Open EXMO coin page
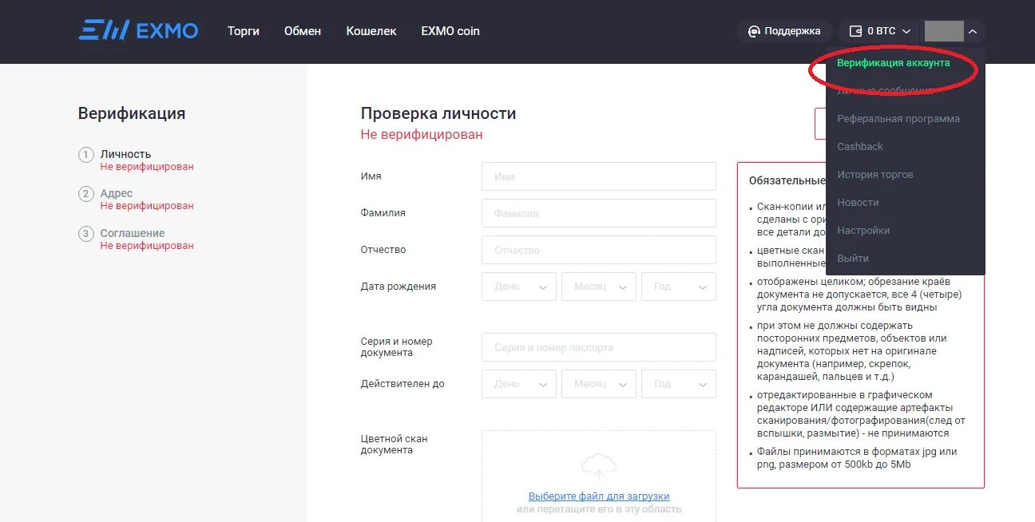The width and height of the screenshot is (1035, 522). (450, 31)
